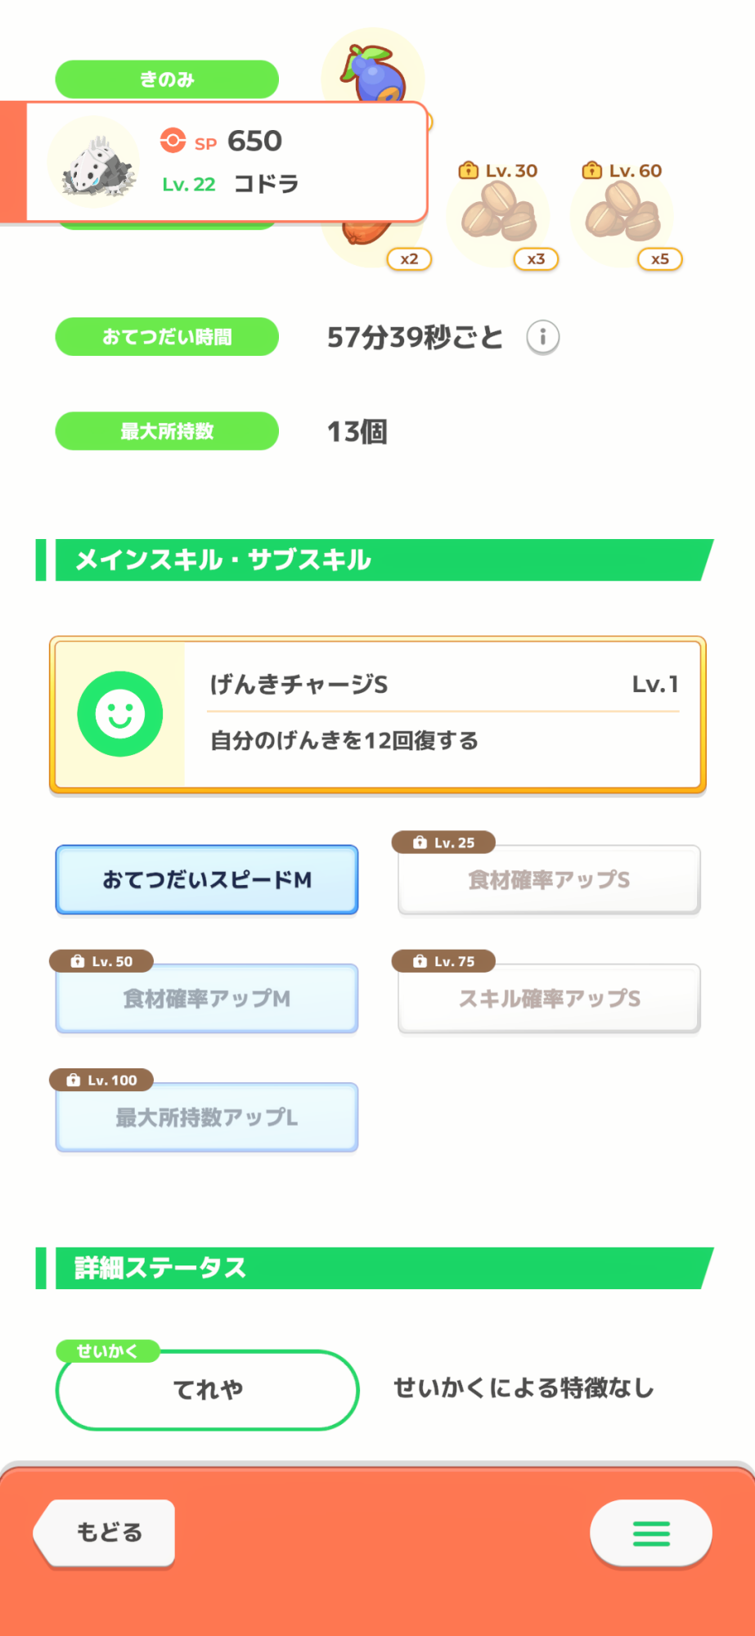755x1636 pixels.
Task: Select the おてつだいスピードM sub skill
Action: 207,879
